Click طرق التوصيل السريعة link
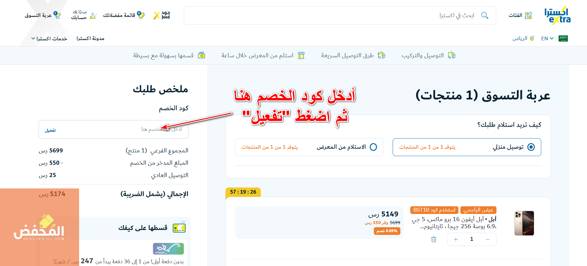 pyautogui.click(x=347, y=55)
